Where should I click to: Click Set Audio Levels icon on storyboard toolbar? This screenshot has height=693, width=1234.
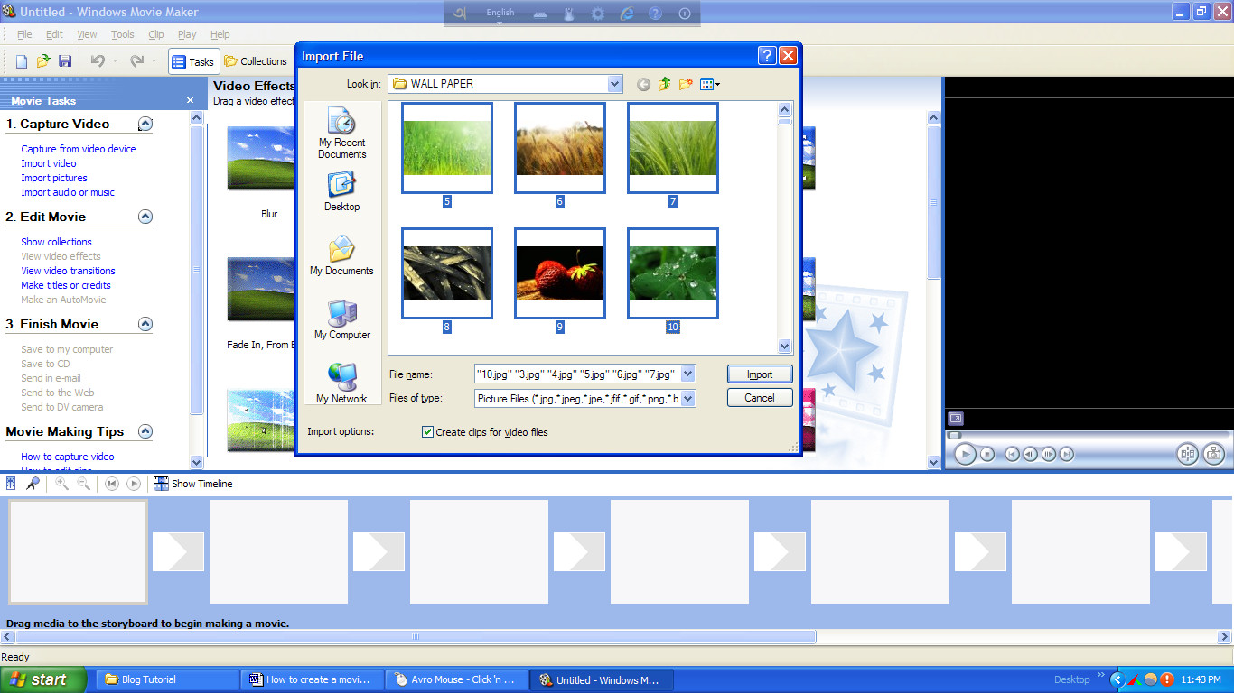click(11, 484)
